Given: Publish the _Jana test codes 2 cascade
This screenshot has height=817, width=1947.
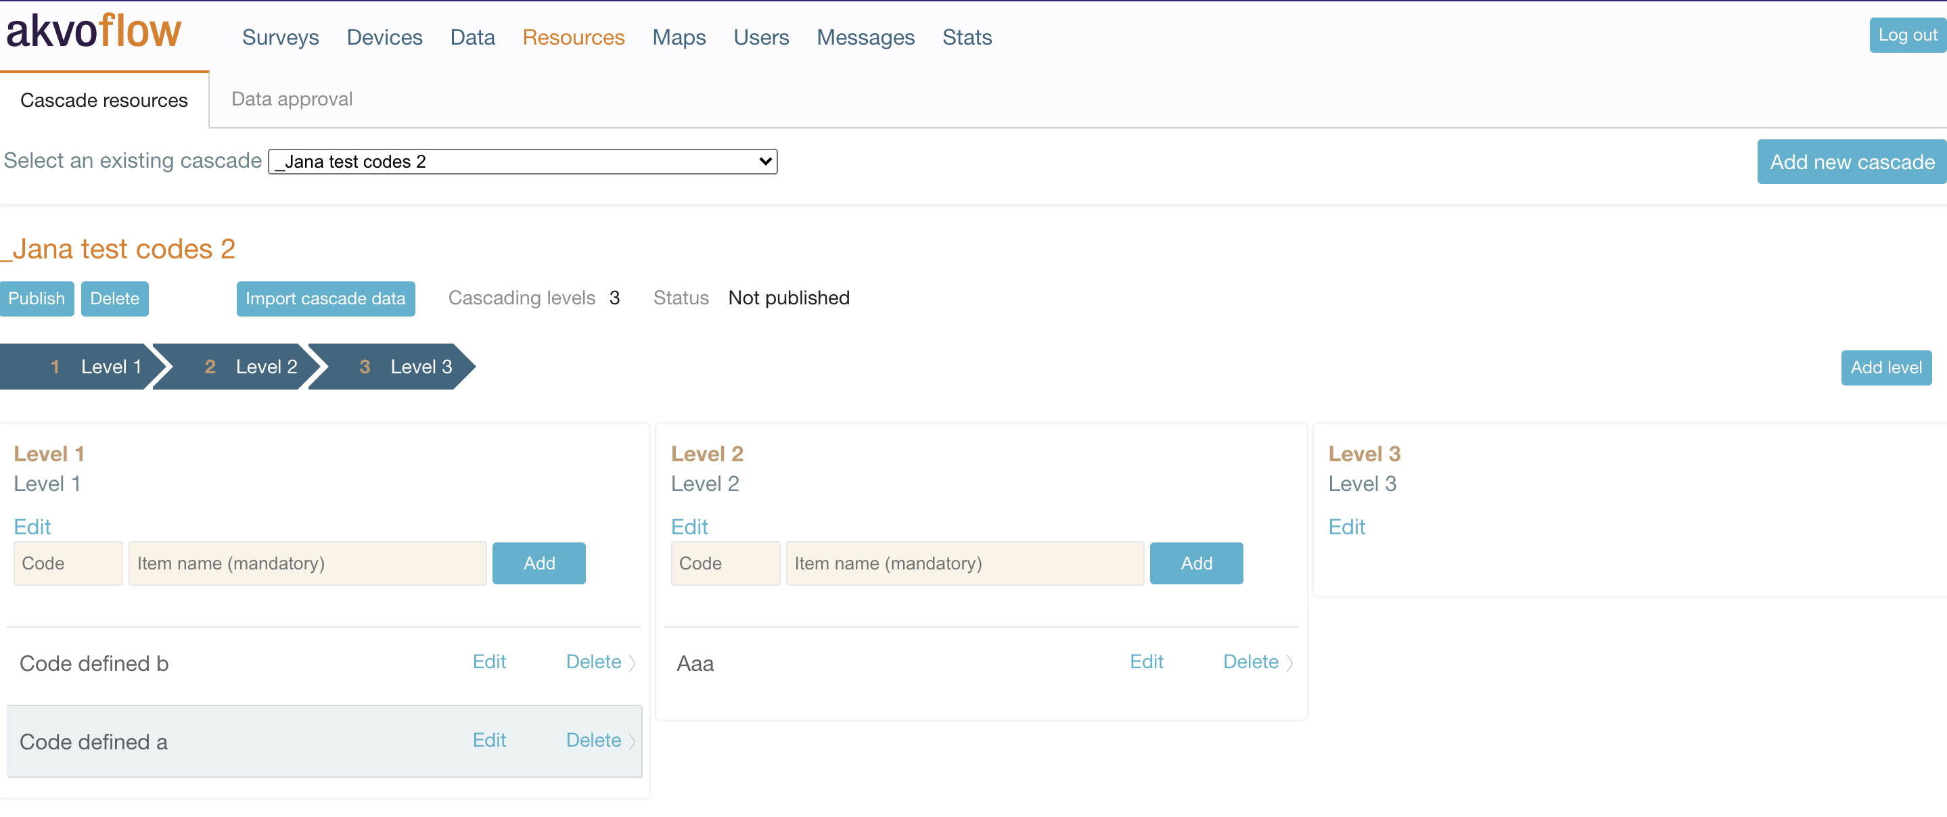Looking at the screenshot, I should (37, 298).
